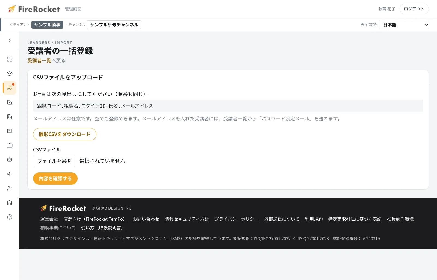The height and width of the screenshot is (280, 437).
Task: Open the 店舗向け FireRocket TemPo link
Action: [95, 219]
